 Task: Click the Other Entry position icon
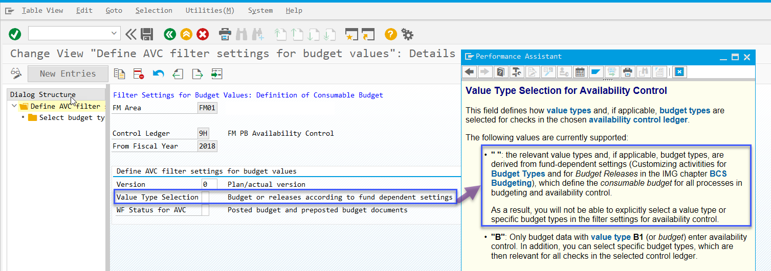(216, 74)
